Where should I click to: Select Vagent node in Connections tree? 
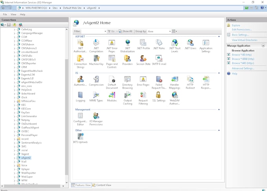(x=25, y=154)
